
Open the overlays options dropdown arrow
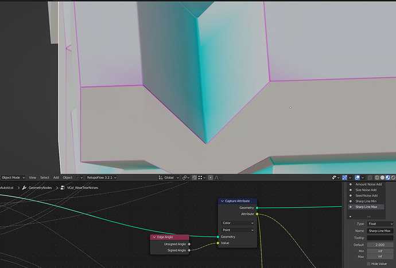363,178
